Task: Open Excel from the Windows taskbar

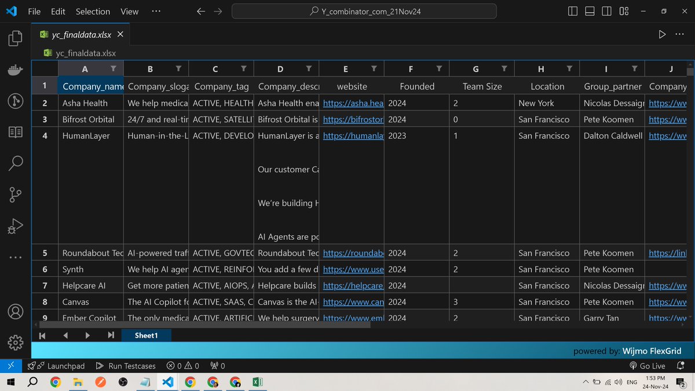Action: (x=258, y=382)
